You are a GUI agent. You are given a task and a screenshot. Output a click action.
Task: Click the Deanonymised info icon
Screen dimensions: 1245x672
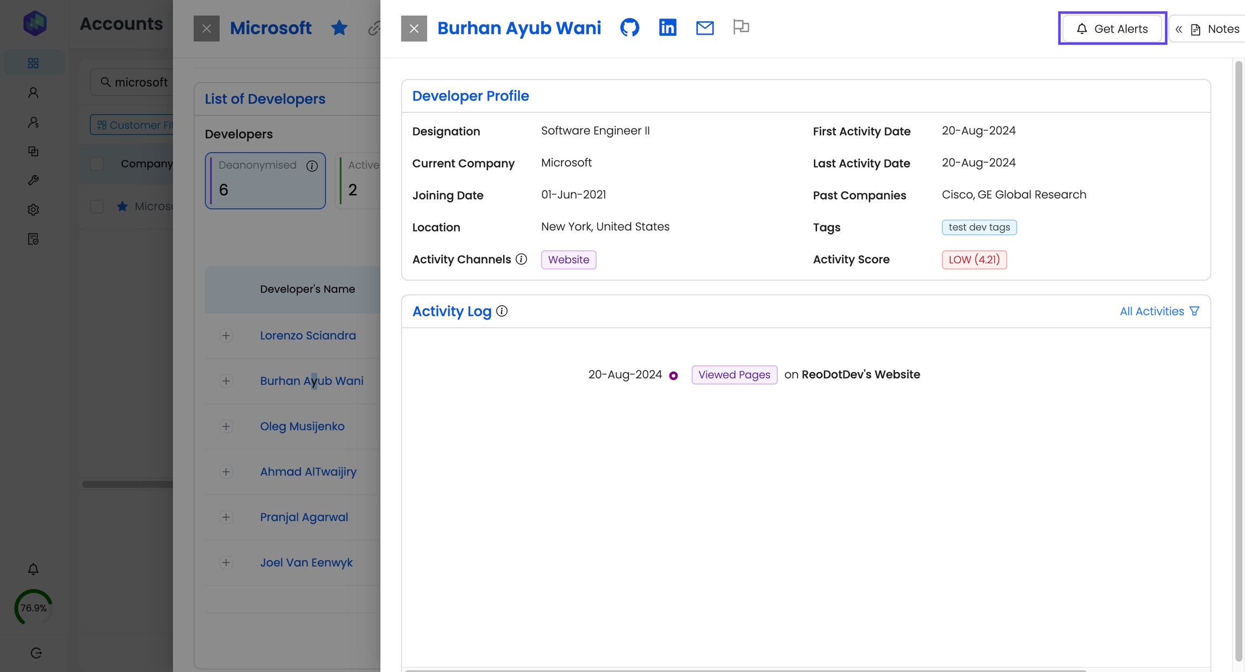(x=312, y=166)
